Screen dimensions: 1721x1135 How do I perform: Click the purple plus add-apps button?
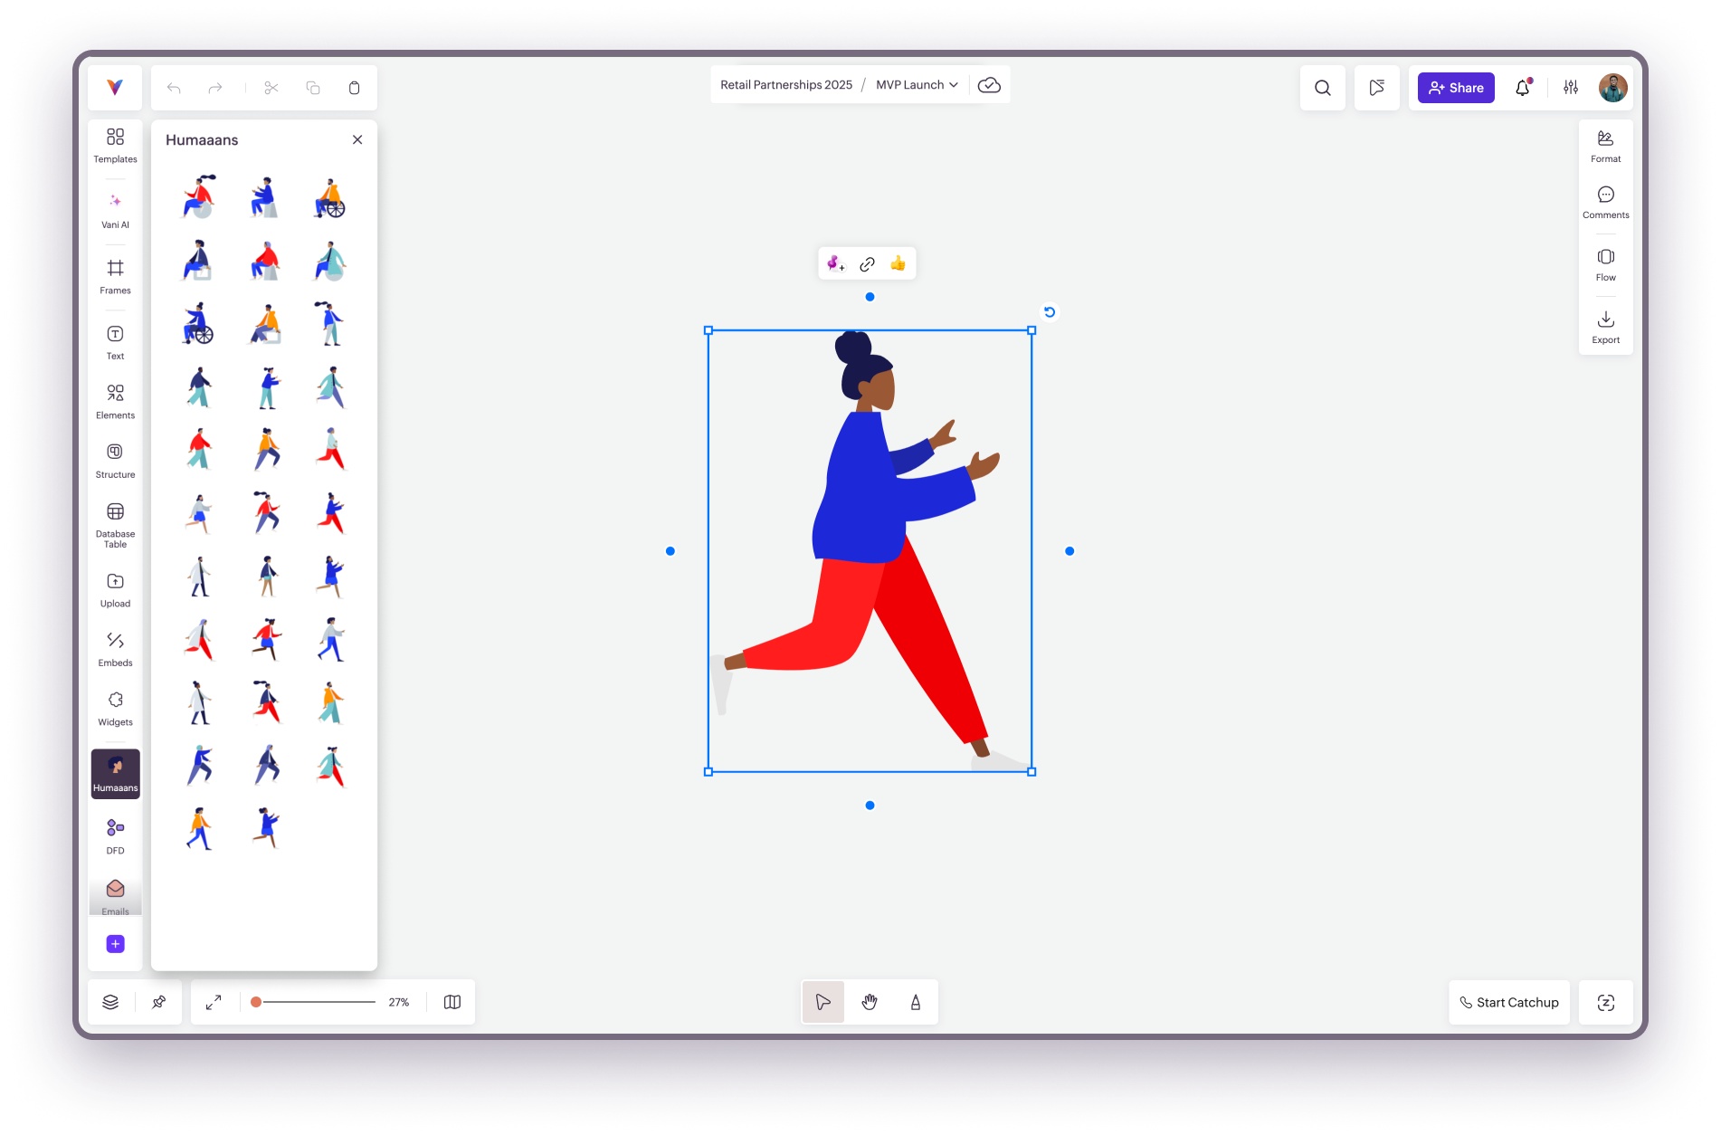(x=115, y=944)
